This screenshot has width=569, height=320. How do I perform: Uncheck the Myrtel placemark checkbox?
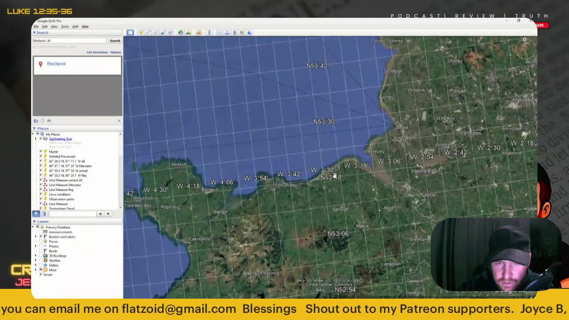40,152
